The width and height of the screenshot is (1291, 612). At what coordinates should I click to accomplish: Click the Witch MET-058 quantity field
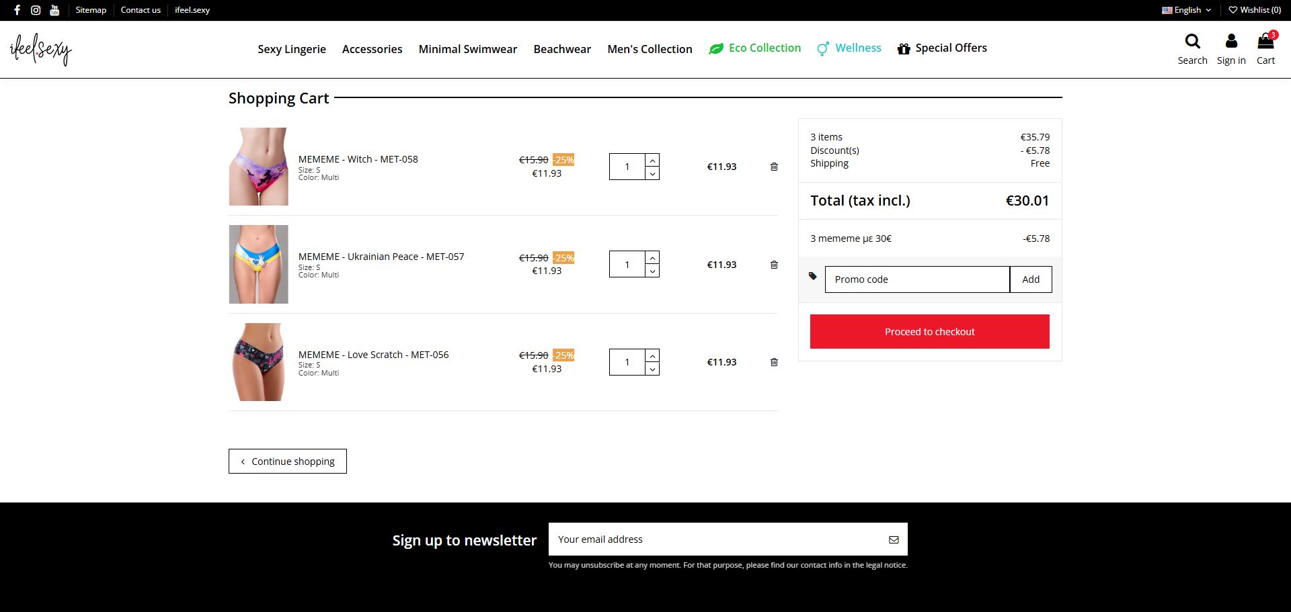click(627, 167)
